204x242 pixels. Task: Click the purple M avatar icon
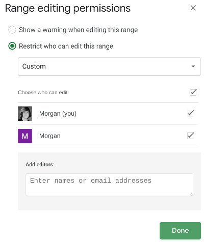click(25, 136)
